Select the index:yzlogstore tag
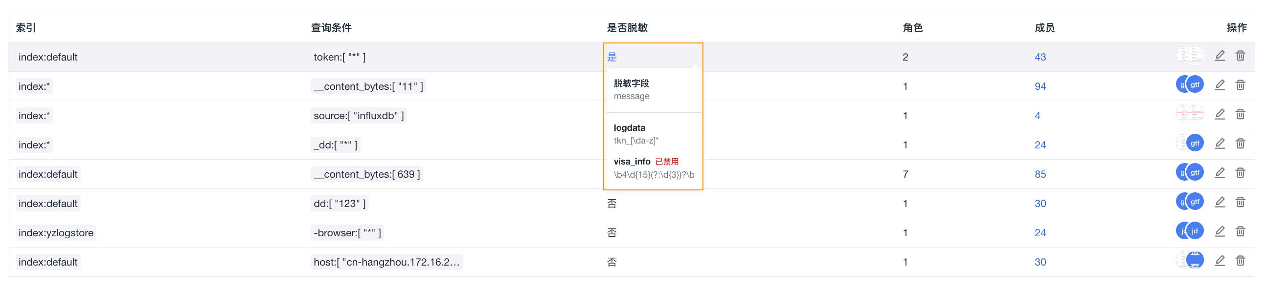 click(56, 232)
